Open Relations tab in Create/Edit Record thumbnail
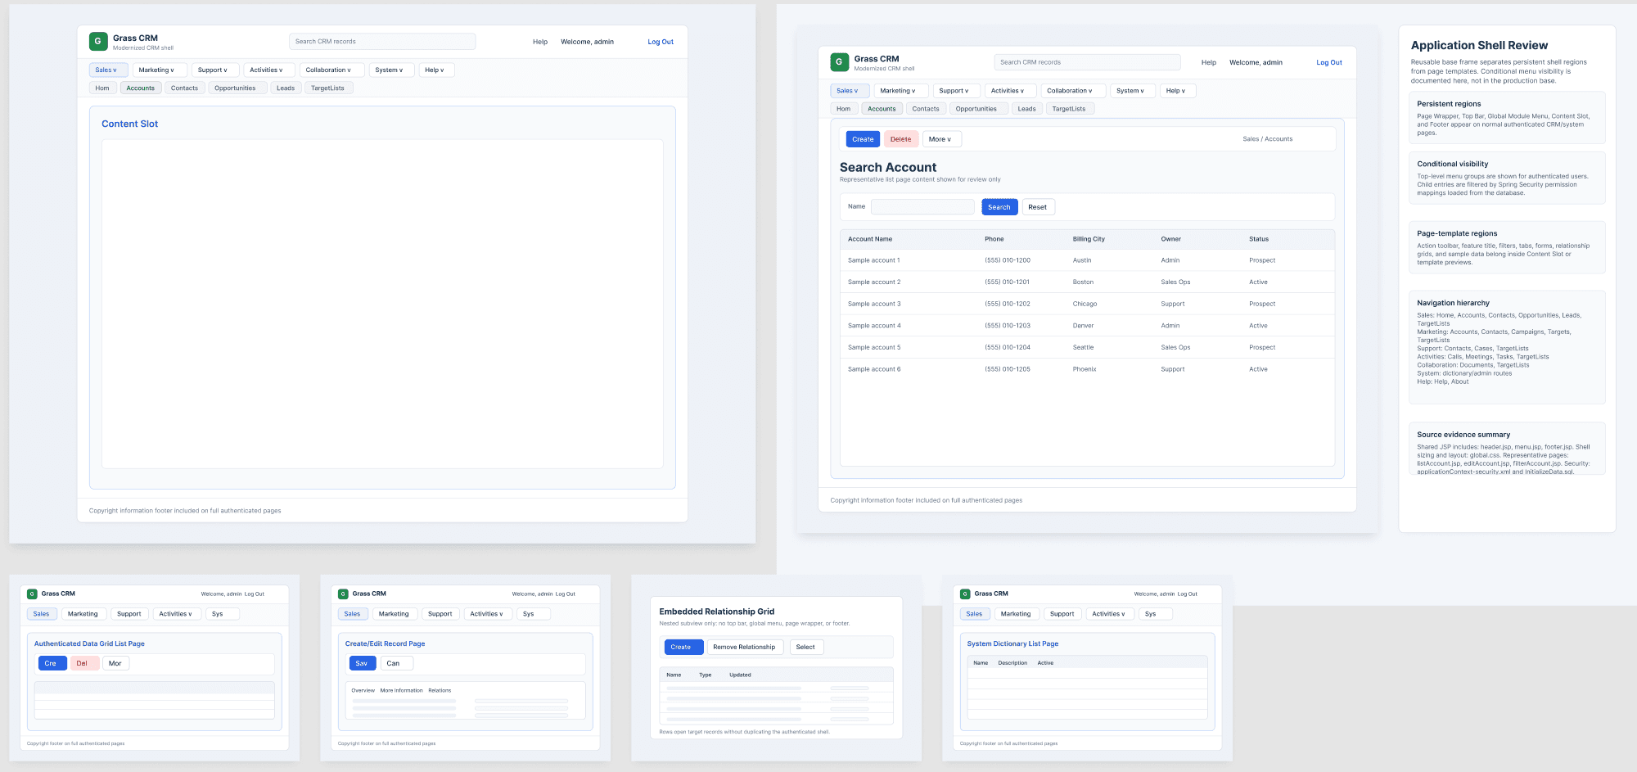This screenshot has width=1637, height=772. click(x=440, y=690)
